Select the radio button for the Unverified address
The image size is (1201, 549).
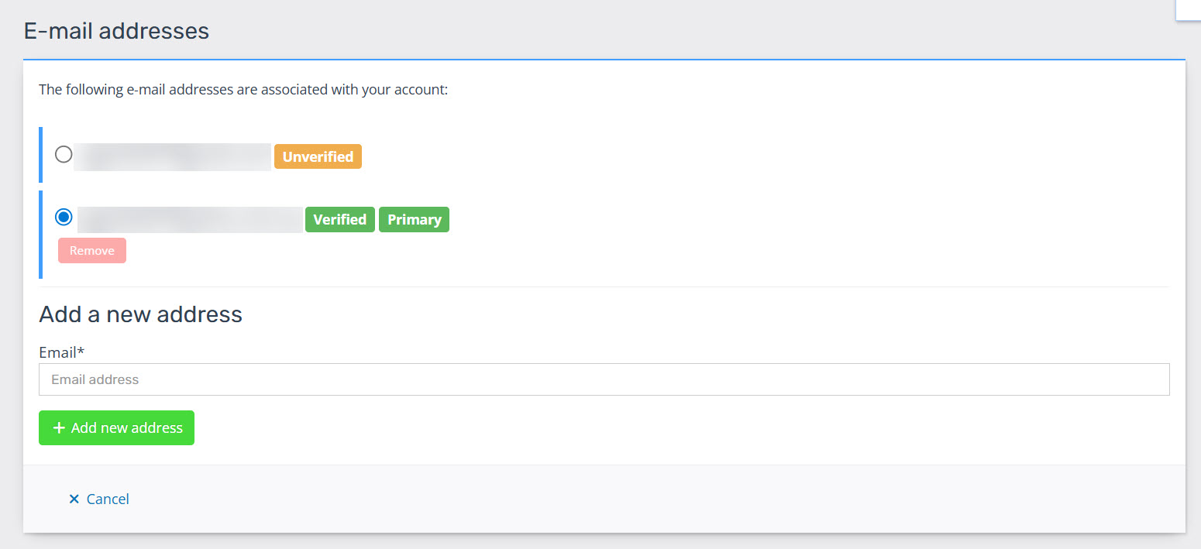tap(64, 155)
